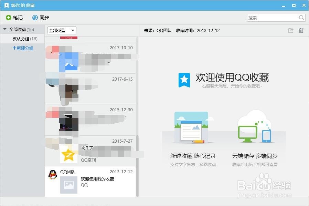Viewport: 309px width, 206px height.
Task: Open the 2017-6-15 collection item
Action: click(x=90, y=89)
